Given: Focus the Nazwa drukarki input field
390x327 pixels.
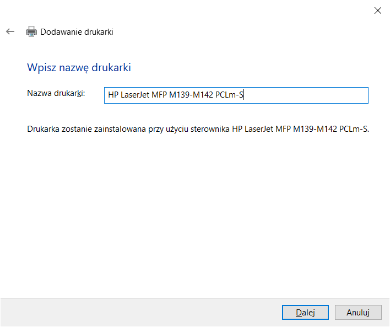Looking at the screenshot, I should pos(236,95).
